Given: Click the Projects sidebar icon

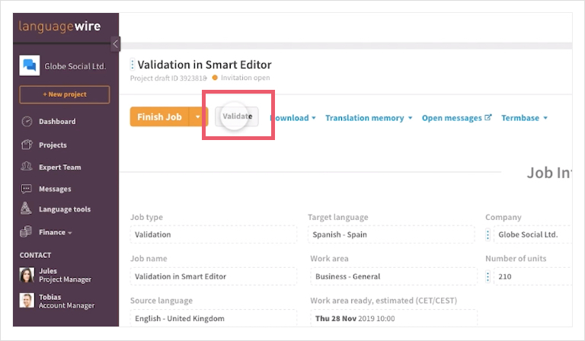Looking at the screenshot, I should [27, 145].
